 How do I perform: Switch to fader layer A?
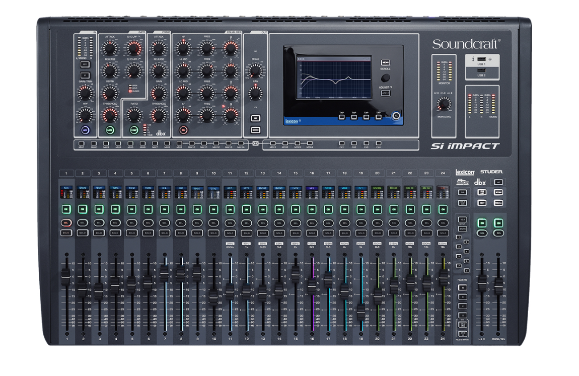(462, 287)
